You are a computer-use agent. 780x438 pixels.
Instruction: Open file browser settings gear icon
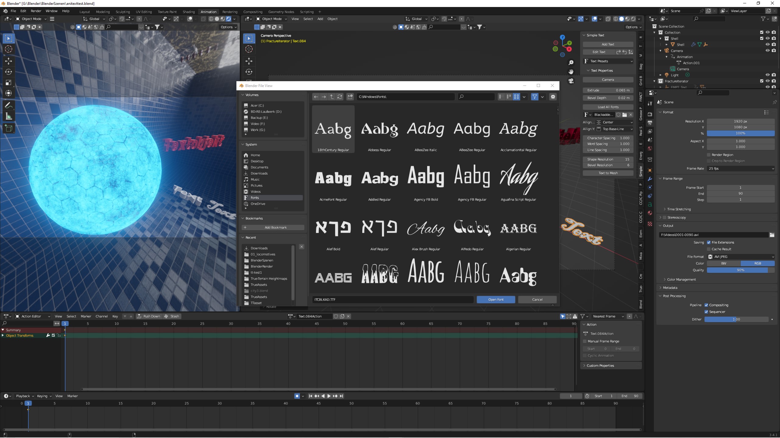pos(553,97)
